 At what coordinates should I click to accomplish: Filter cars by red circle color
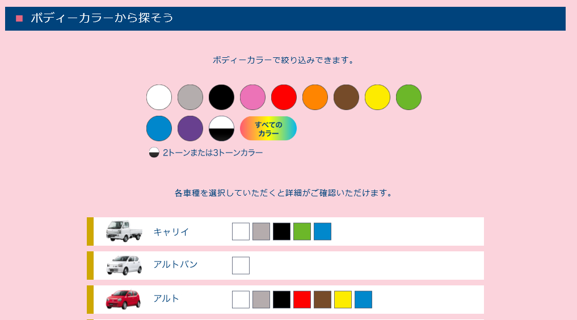click(x=284, y=98)
